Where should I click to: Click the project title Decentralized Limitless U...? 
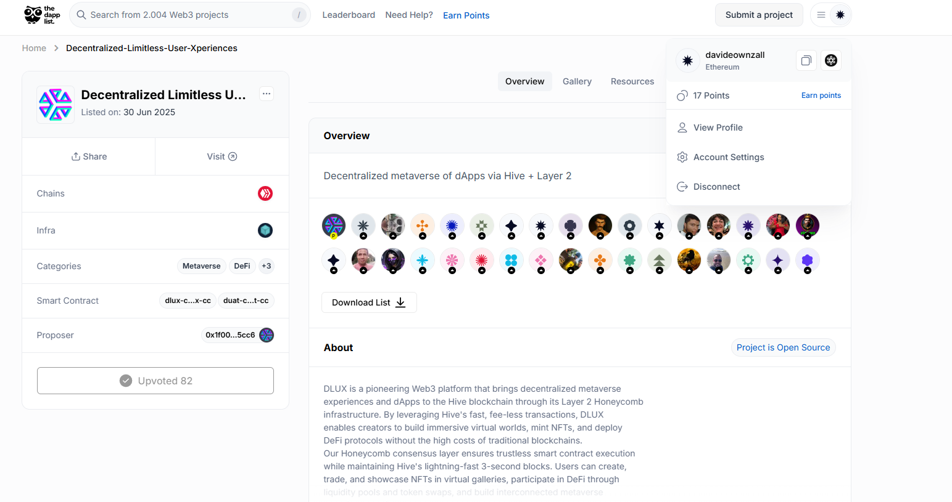(163, 95)
